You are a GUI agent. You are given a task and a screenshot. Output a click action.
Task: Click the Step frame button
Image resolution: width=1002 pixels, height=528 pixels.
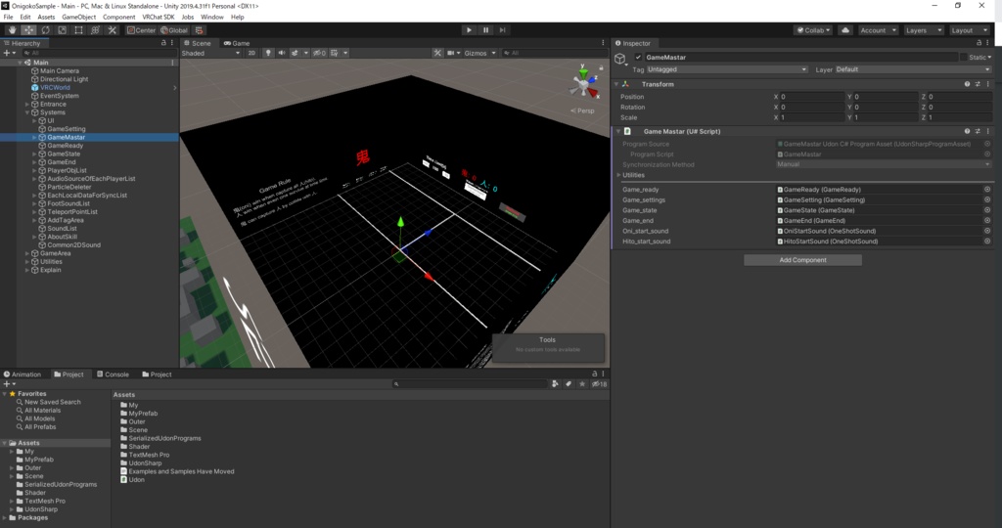tap(502, 30)
